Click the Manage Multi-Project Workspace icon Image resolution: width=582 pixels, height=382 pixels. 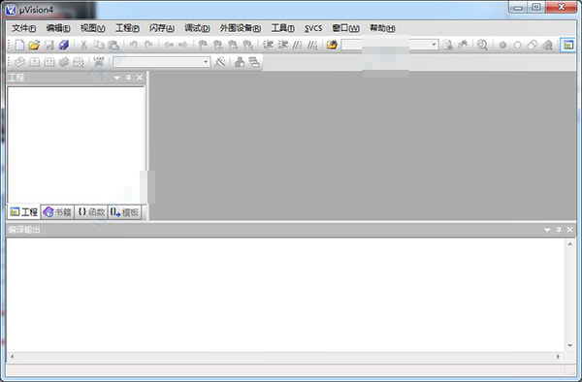[x=254, y=62]
